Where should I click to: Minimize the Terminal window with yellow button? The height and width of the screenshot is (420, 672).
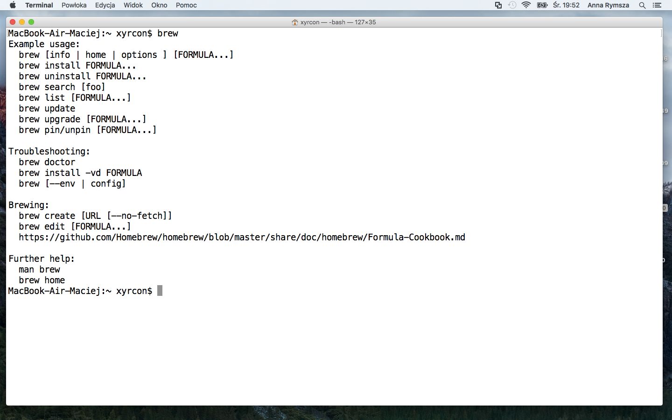pos(22,22)
